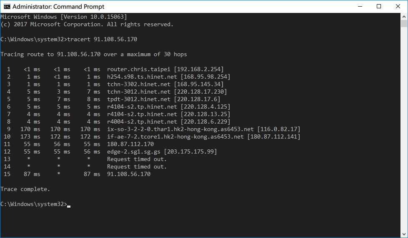The height and width of the screenshot is (238, 408).
Task: Click the 'Trace complete.' line
Action: (x=25, y=189)
